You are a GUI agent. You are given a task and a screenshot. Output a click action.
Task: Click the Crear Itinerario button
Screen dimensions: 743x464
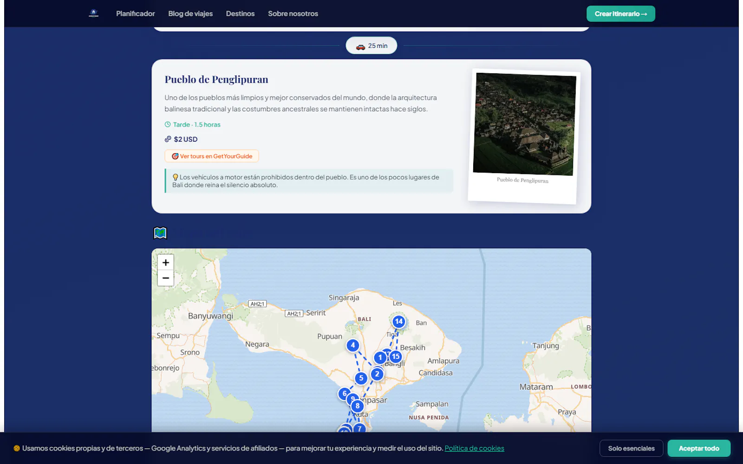pos(621,14)
